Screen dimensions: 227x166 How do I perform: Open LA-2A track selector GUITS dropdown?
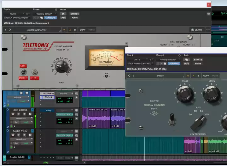pos(14,14)
